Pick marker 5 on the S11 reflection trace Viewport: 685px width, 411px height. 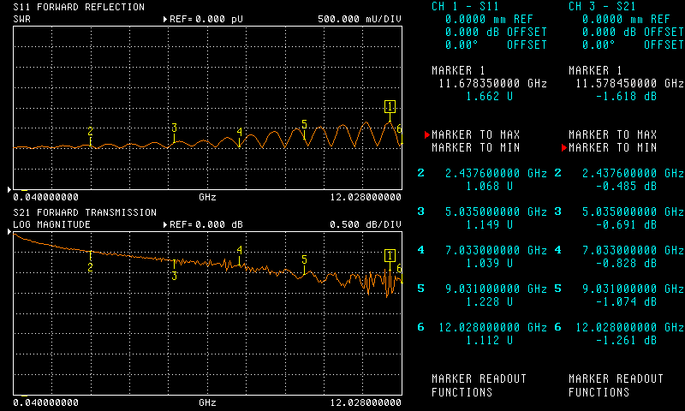304,125
